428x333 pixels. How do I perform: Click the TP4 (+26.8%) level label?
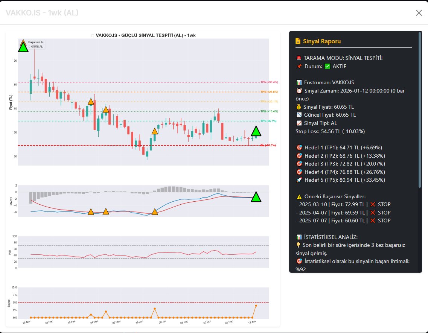point(269,92)
